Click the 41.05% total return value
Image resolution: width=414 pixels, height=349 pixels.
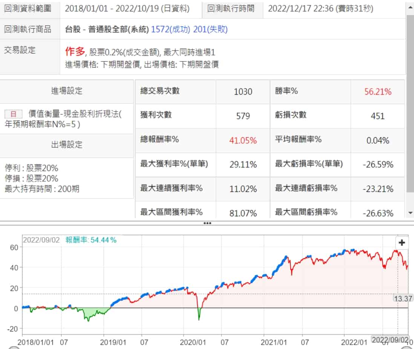coord(243,141)
